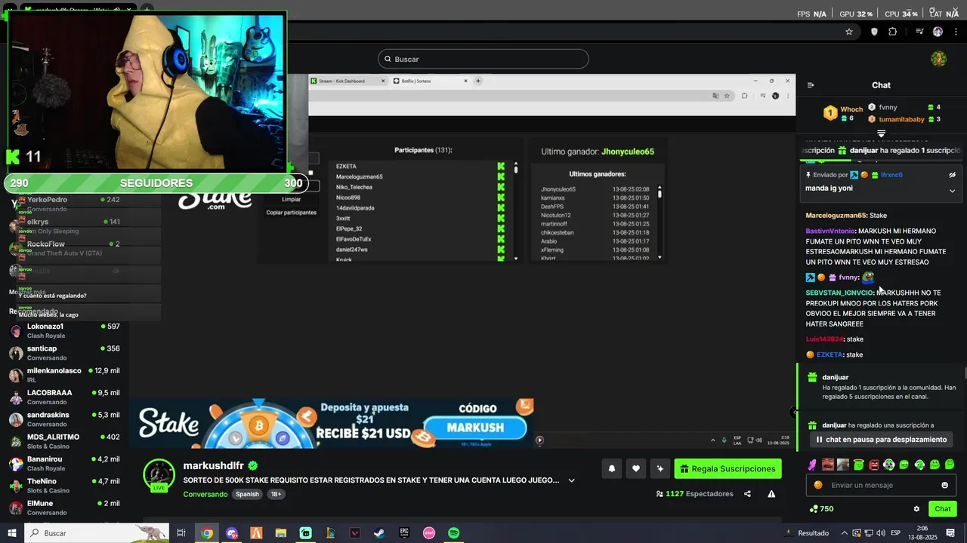967x543 pixels.
Task: Click Windows taskbar Buscar search box
Action: click(x=97, y=533)
